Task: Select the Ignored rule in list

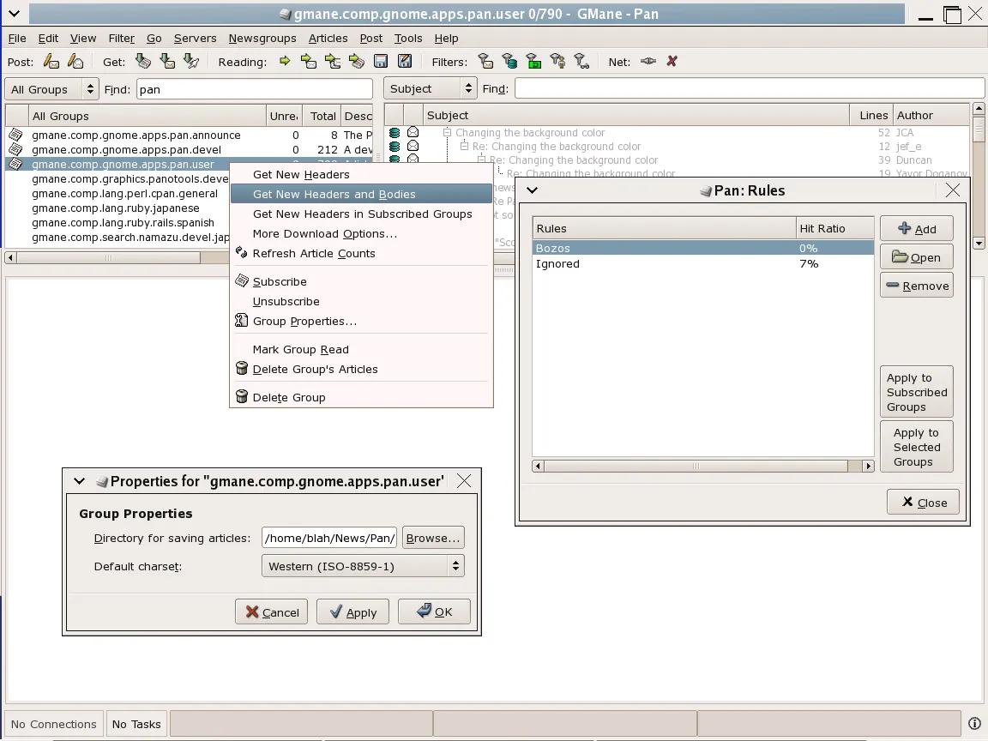Action: click(x=557, y=264)
